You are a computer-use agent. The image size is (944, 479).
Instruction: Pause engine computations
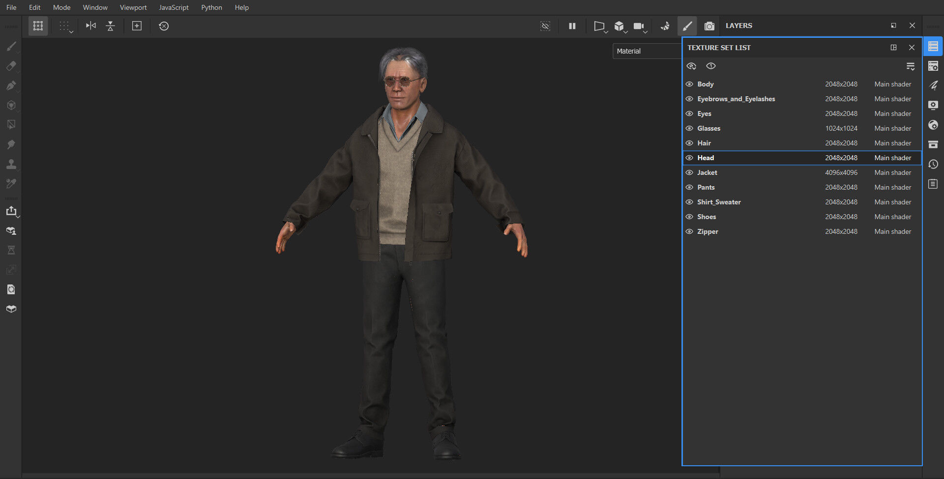tap(572, 26)
